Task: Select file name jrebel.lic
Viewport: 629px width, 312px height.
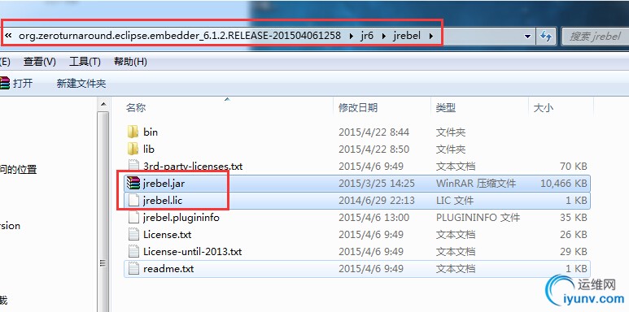Action: tap(163, 200)
